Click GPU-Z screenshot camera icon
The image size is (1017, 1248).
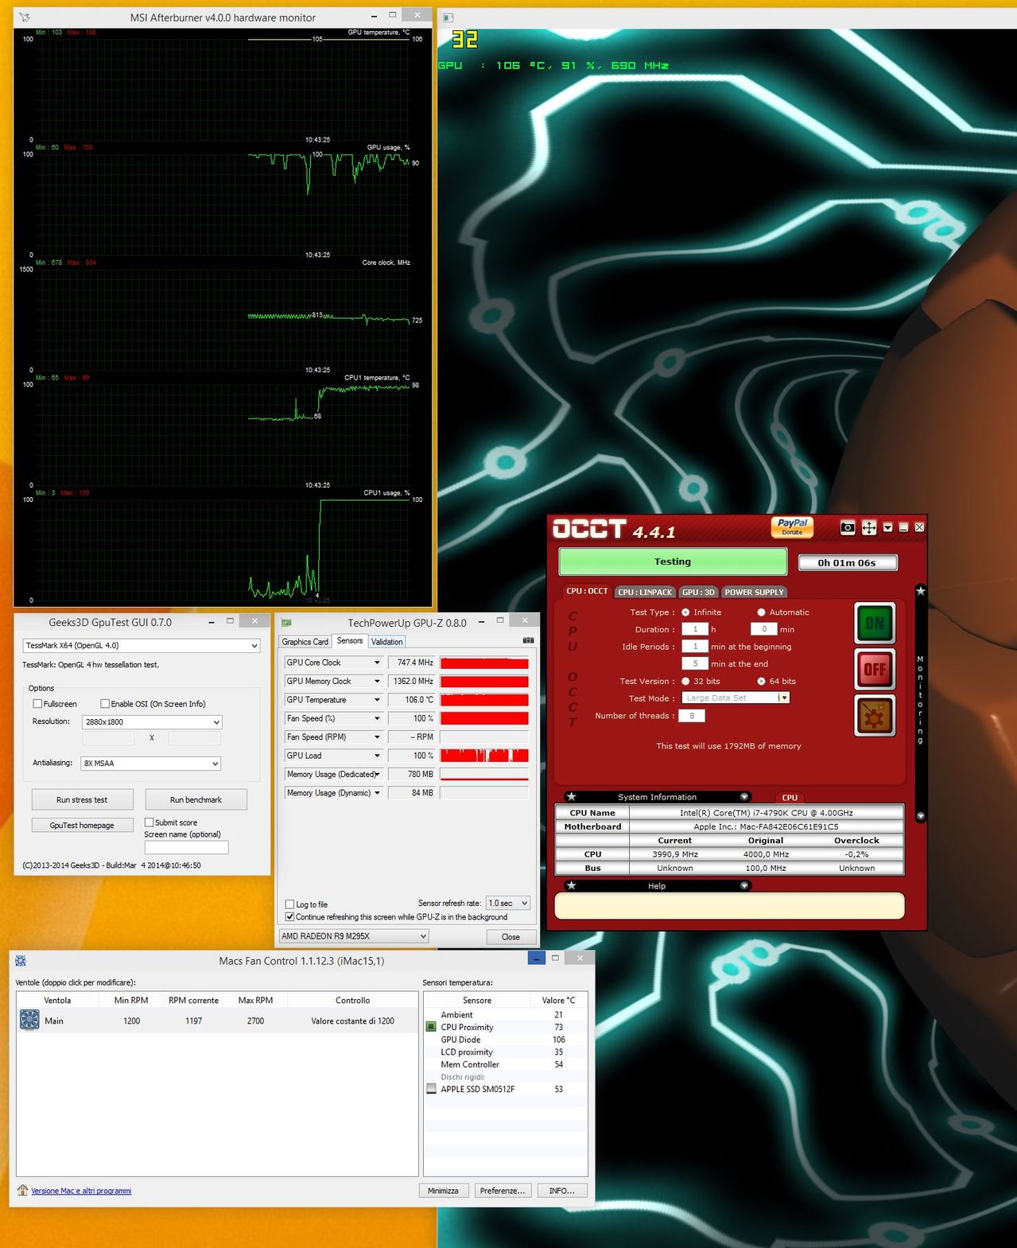coord(529,640)
